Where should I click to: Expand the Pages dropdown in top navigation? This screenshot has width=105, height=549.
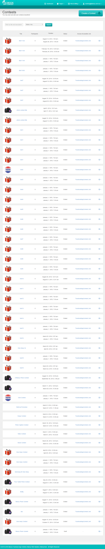point(60,4)
